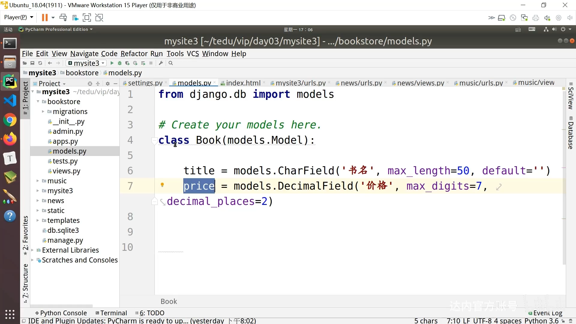Locate current file with crosshair icon
576x324 pixels.
pos(90,84)
